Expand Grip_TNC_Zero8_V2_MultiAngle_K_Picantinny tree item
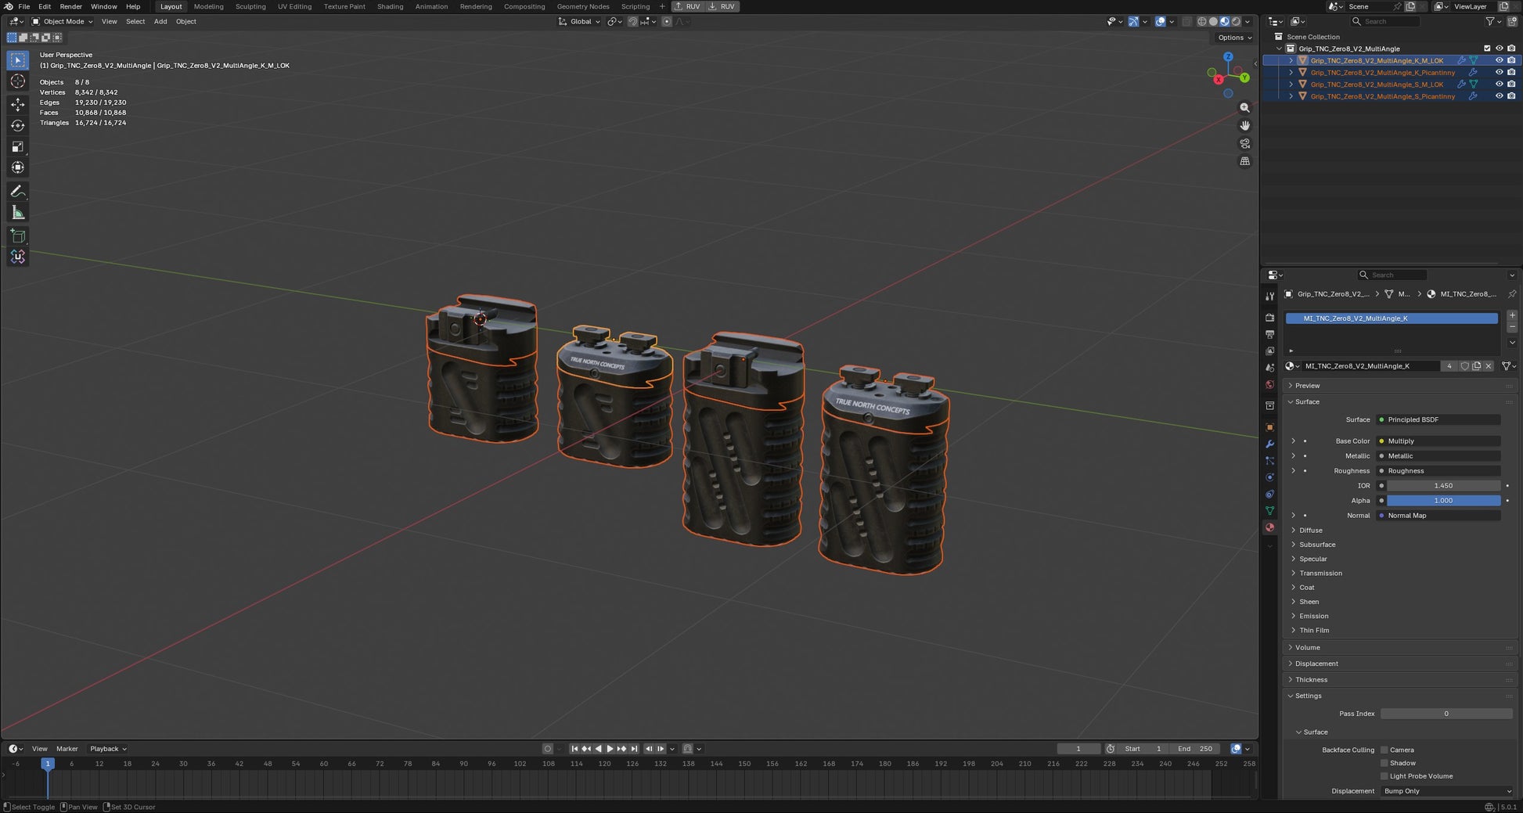Image resolution: width=1523 pixels, height=813 pixels. [1291, 72]
